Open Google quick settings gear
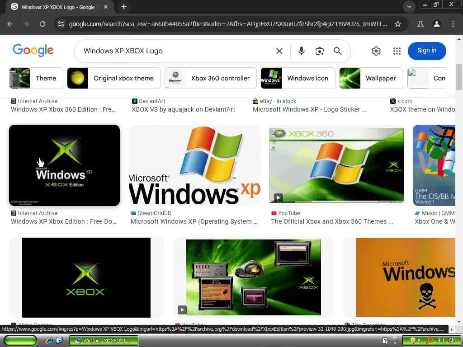Image resolution: width=463 pixels, height=347 pixels. pos(376,51)
